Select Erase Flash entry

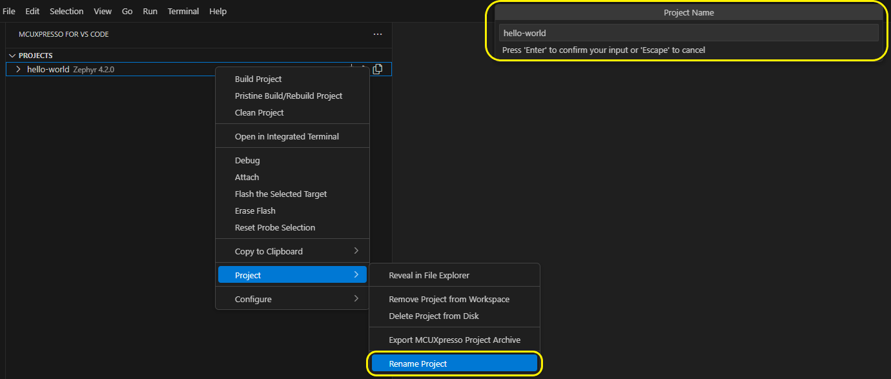(255, 210)
